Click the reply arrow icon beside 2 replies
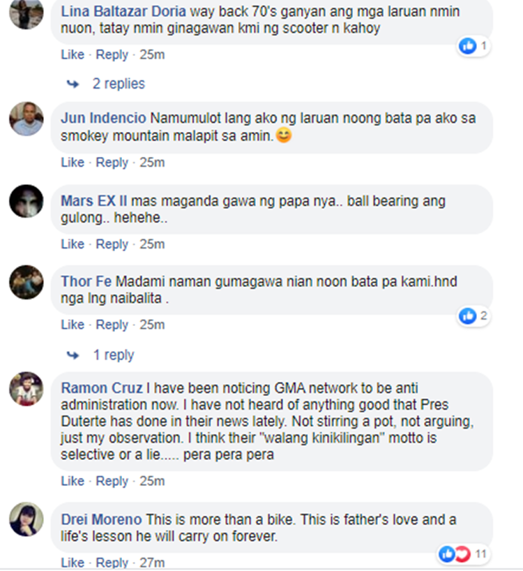This screenshot has height=571, width=523. [x=73, y=84]
